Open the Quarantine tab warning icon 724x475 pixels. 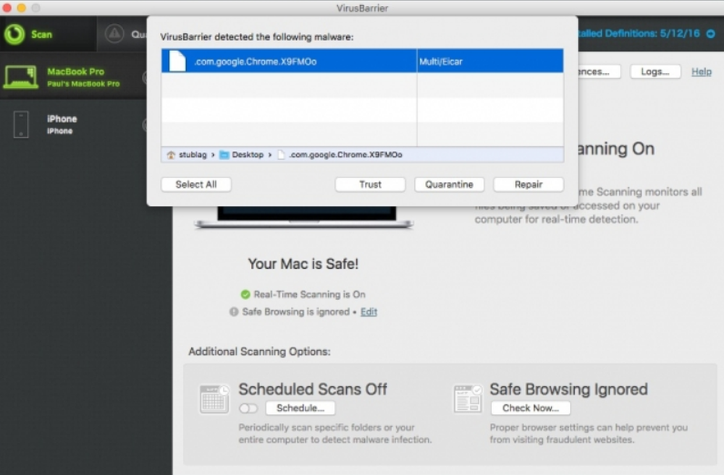(x=114, y=34)
